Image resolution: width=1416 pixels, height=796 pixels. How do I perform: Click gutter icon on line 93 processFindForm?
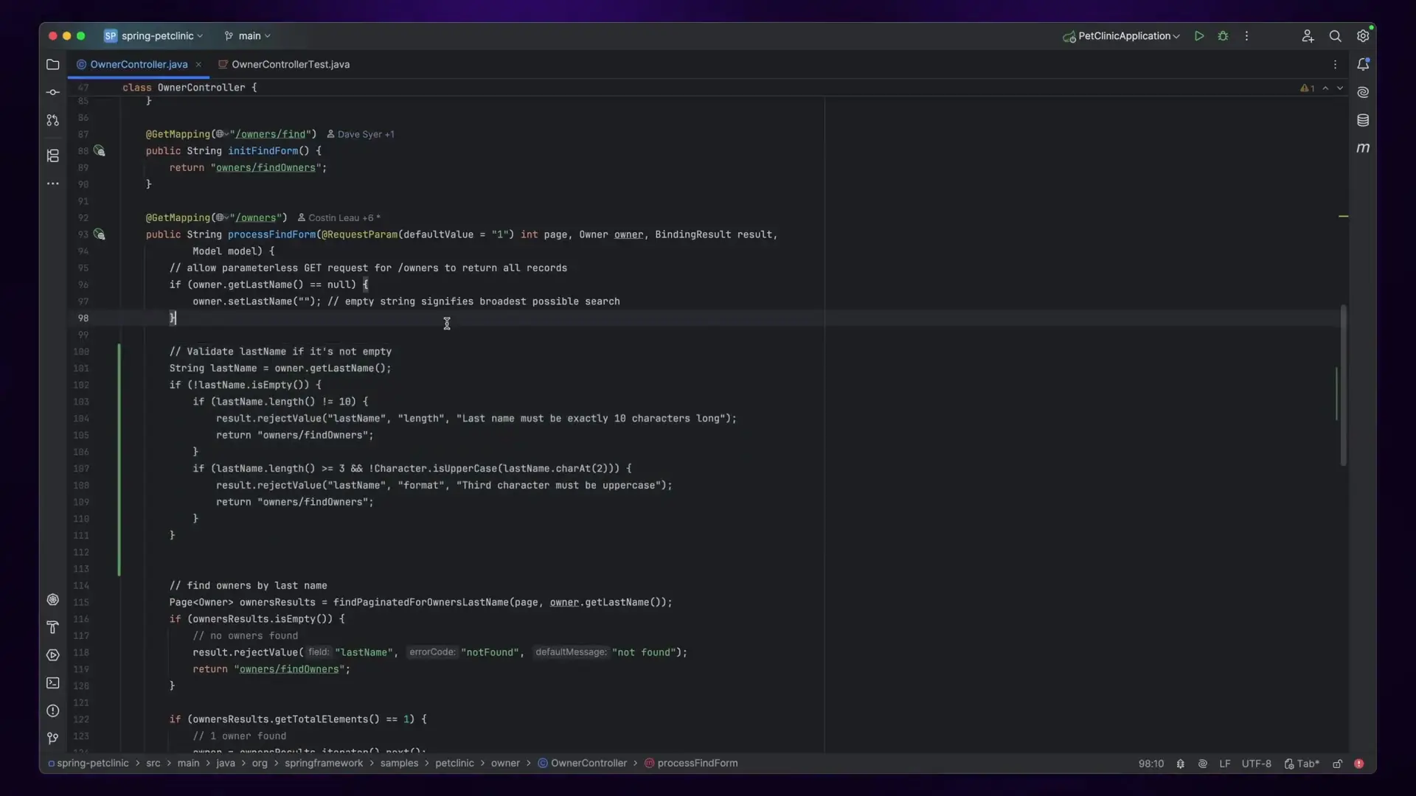point(100,234)
